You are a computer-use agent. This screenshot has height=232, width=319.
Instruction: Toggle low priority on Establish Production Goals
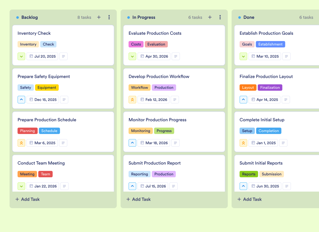[x=243, y=56]
